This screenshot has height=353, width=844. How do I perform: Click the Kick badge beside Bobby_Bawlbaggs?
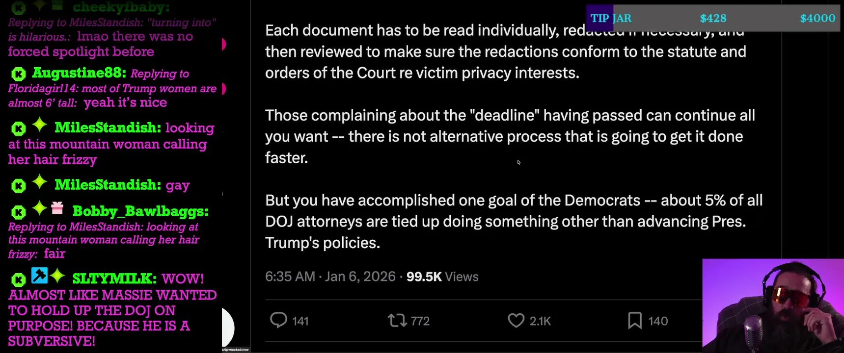(19, 212)
